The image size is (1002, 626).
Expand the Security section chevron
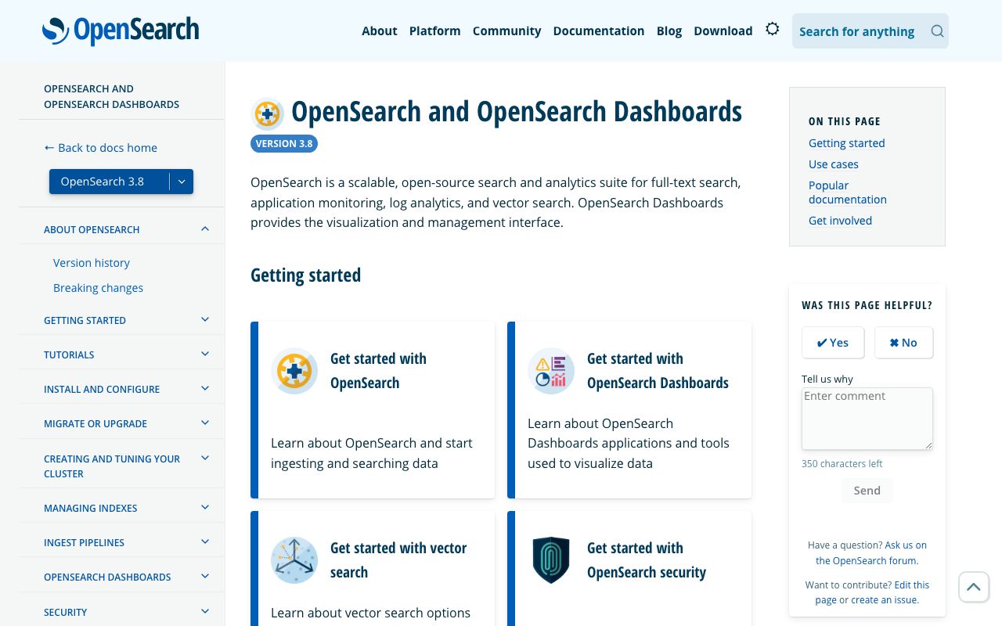[205, 612]
